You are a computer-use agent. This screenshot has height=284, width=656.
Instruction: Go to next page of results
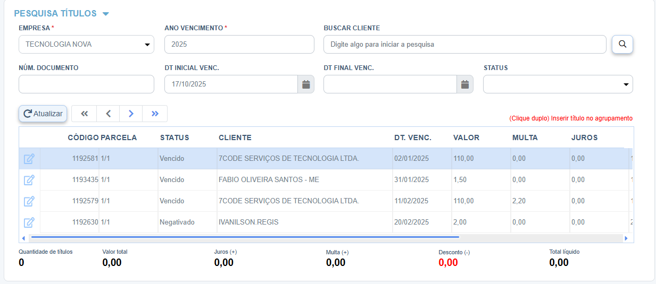coord(131,114)
